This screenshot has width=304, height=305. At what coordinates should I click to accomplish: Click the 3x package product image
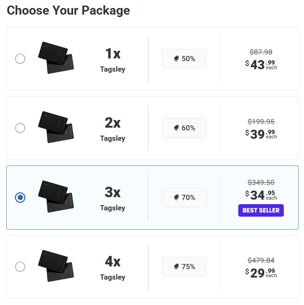[x=56, y=196]
